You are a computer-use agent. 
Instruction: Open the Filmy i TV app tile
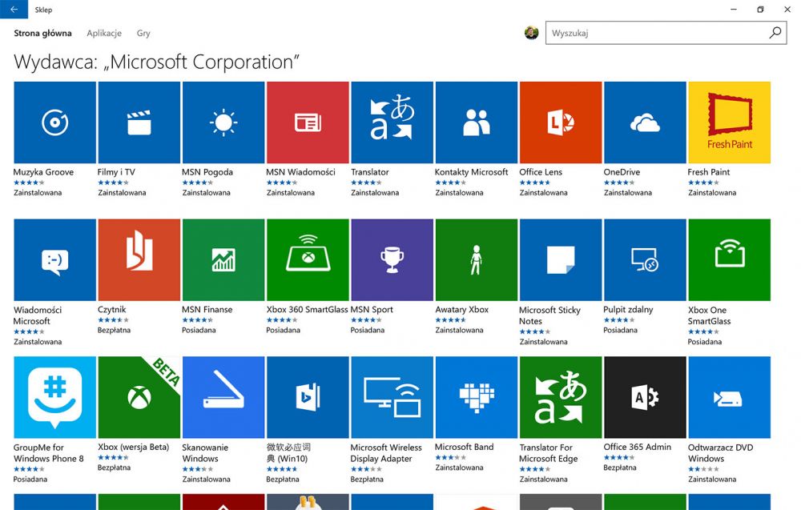click(139, 122)
